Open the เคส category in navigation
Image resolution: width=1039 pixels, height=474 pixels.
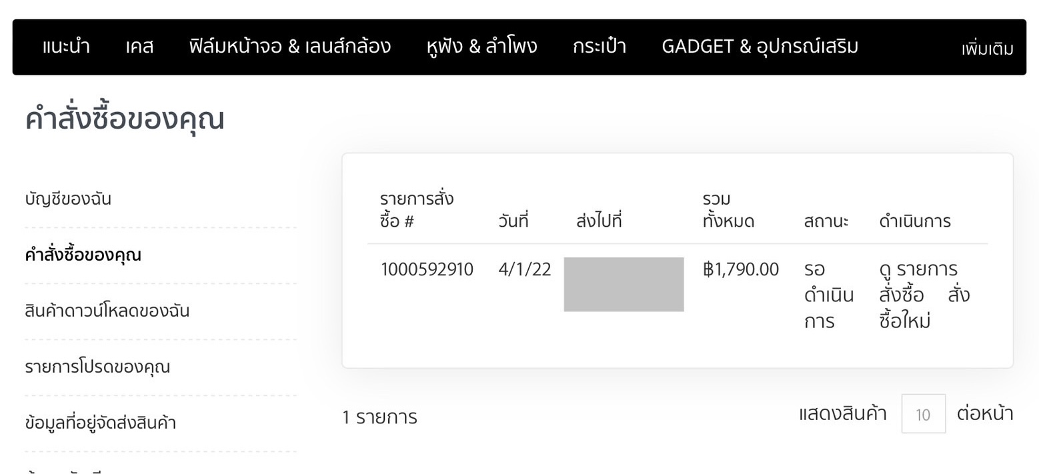pyautogui.click(x=139, y=47)
